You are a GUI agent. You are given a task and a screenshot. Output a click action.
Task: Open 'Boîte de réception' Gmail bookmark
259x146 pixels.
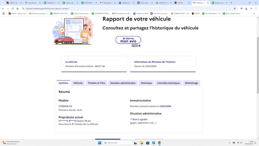point(39,13)
